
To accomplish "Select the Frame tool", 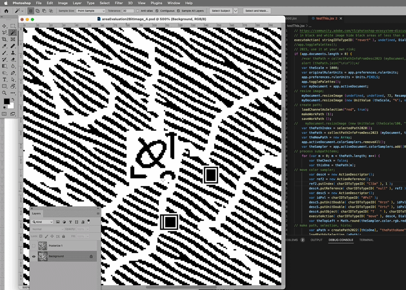I will (13, 39).
